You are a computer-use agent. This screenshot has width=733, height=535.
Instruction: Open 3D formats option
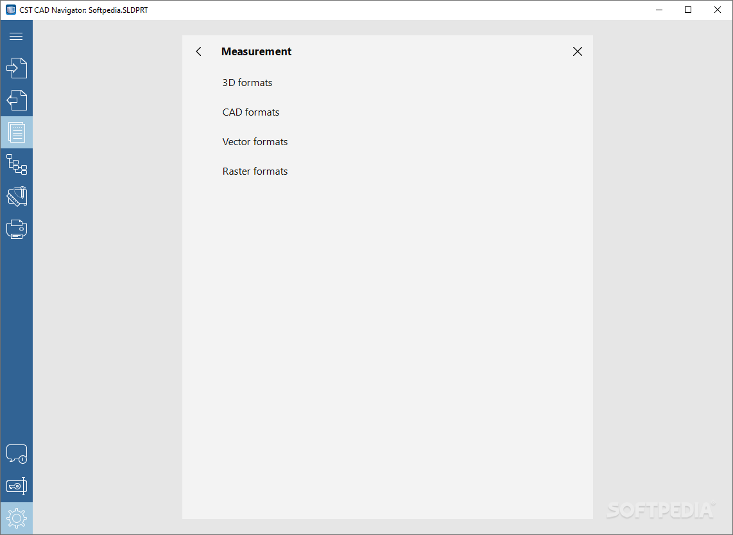click(247, 83)
